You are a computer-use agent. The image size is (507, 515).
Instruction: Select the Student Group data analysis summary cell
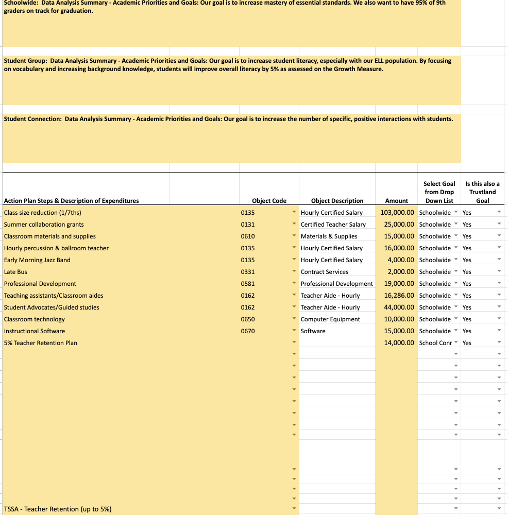[x=232, y=80]
